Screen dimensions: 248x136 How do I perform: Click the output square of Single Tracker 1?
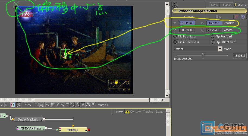(44, 119)
